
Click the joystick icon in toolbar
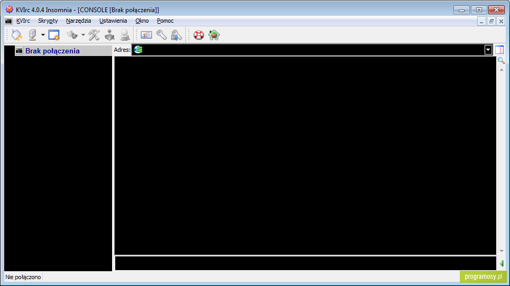[x=109, y=35]
